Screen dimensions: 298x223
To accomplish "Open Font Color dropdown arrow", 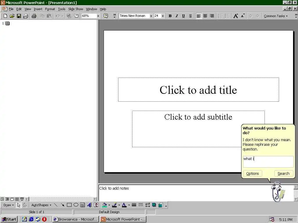I will click(x=129, y=205).
